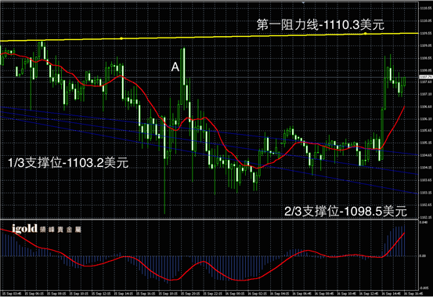Select the 第一阻力线-1110.3美元 text label
The height and width of the screenshot is (297, 433).
(320, 25)
